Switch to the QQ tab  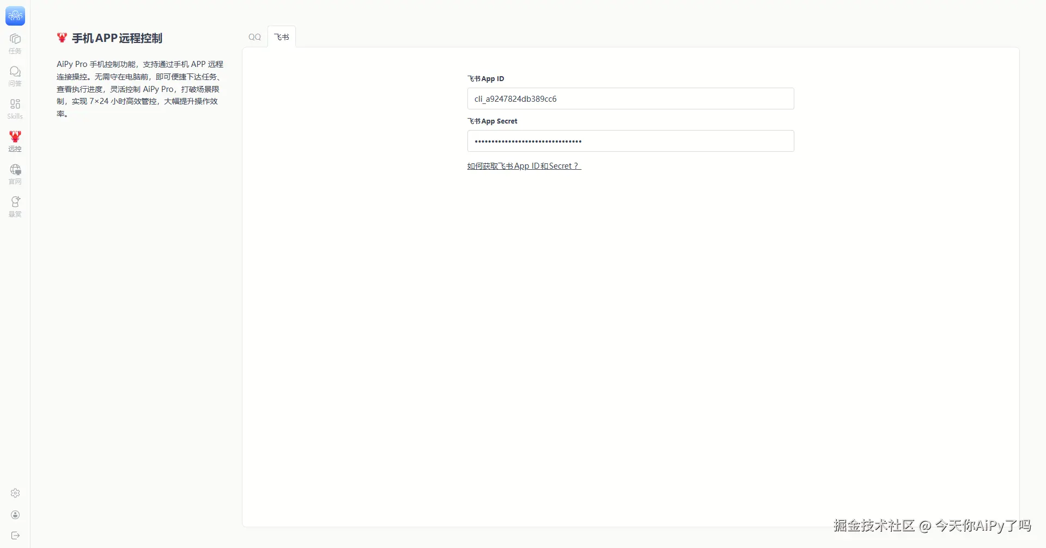pyautogui.click(x=254, y=37)
